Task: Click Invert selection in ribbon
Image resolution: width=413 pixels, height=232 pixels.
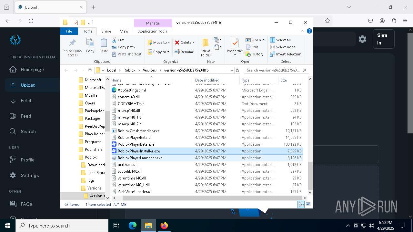Action: point(286,54)
